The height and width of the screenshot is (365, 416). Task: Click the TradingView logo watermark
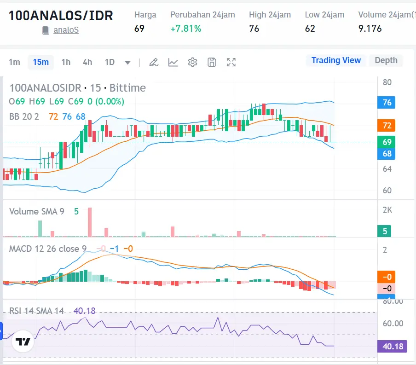(x=23, y=342)
